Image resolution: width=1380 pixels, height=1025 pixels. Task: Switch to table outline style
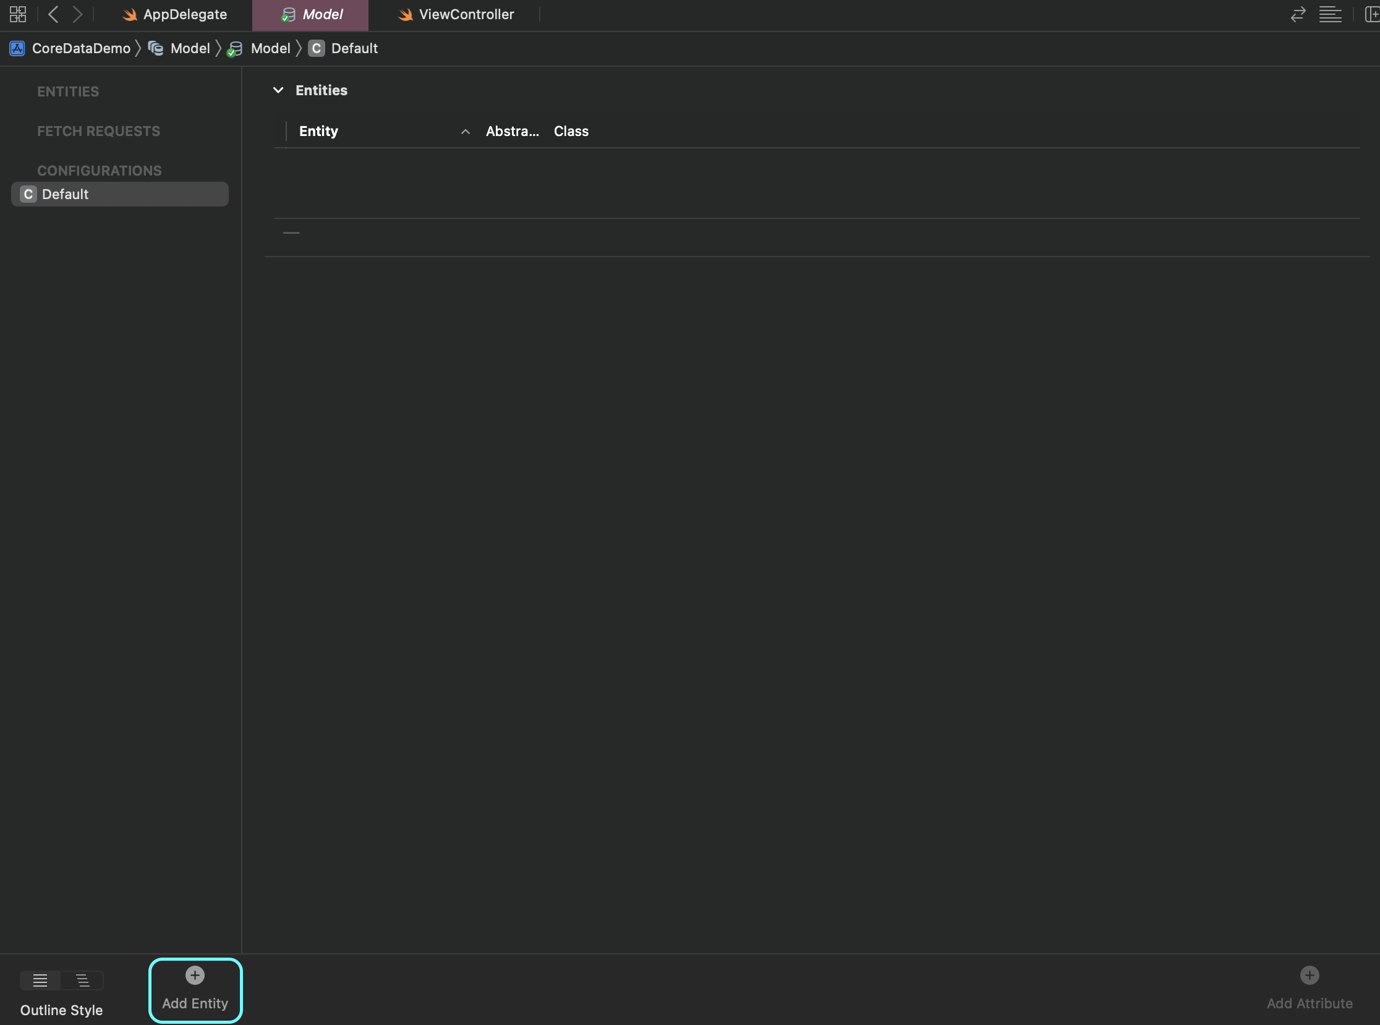point(40,980)
